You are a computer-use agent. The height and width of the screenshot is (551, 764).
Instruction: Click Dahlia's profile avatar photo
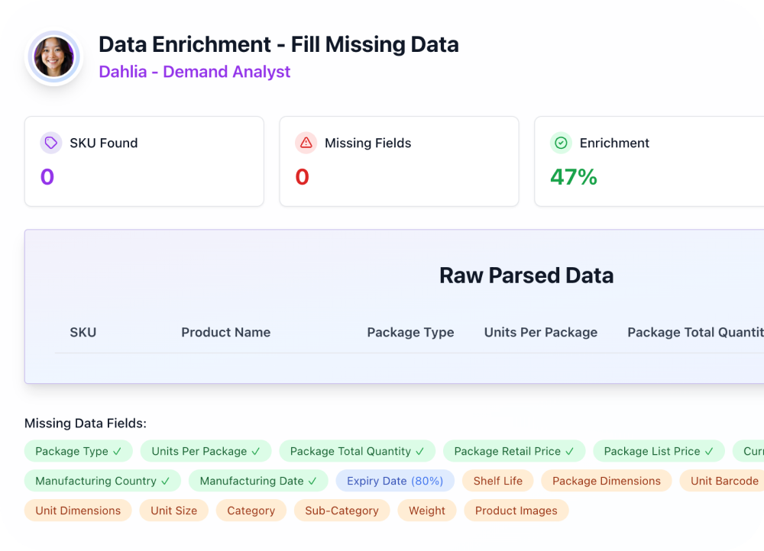click(53, 57)
